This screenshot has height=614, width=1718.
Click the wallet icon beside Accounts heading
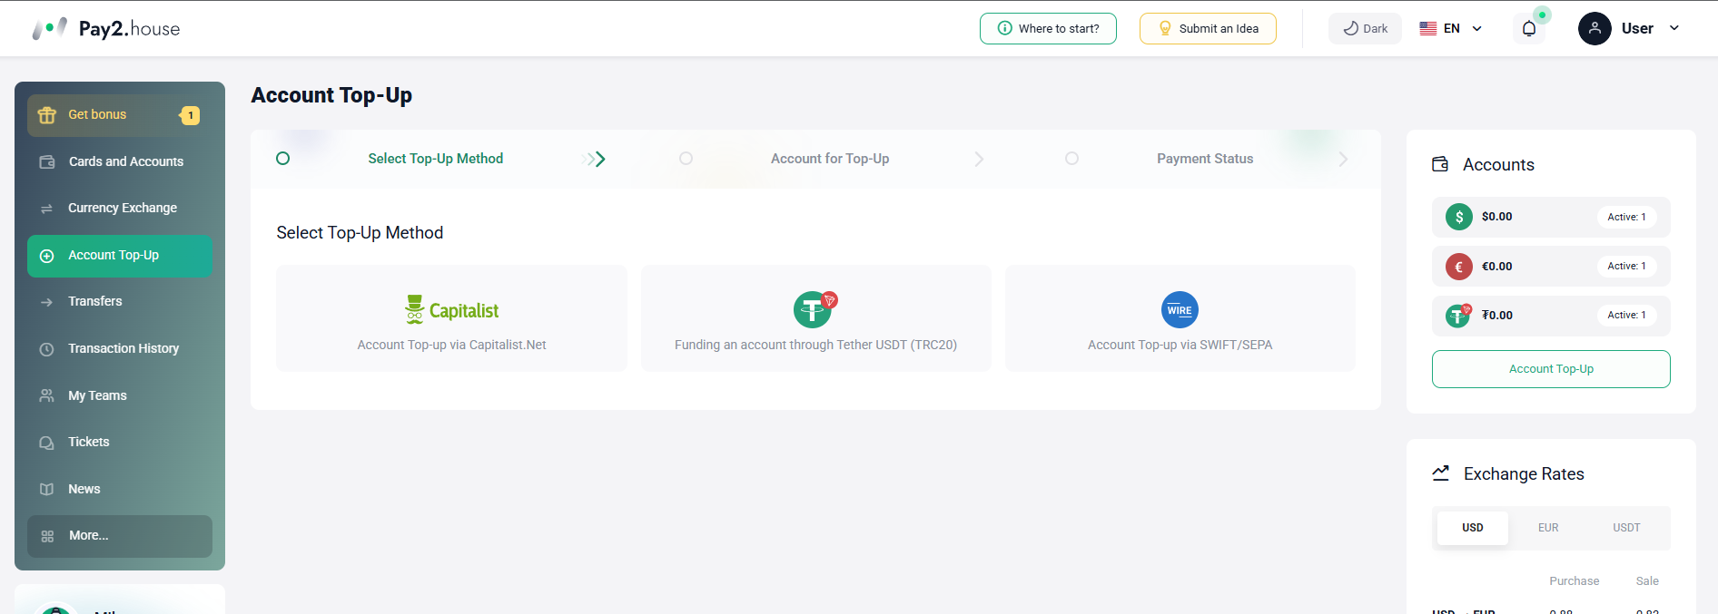click(1440, 164)
